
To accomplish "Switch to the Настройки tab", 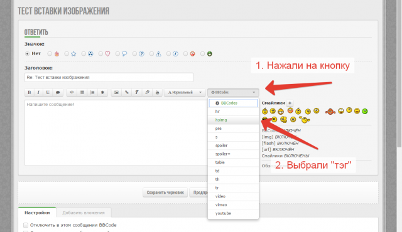I will [37, 213].
